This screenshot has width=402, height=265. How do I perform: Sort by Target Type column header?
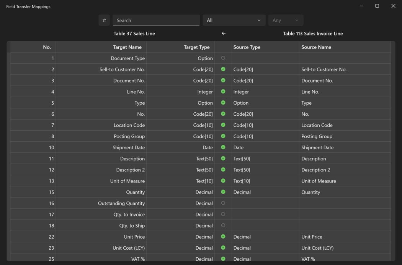point(180,47)
